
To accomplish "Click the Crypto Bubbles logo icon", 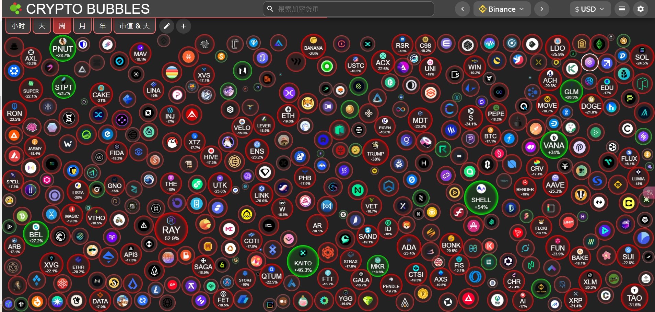I will 15,9.
